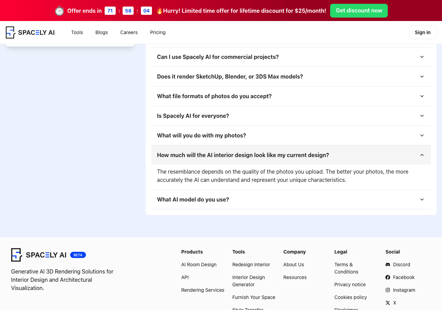
Task: Click the Sign in button
Action: pyautogui.click(x=423, y=32)
